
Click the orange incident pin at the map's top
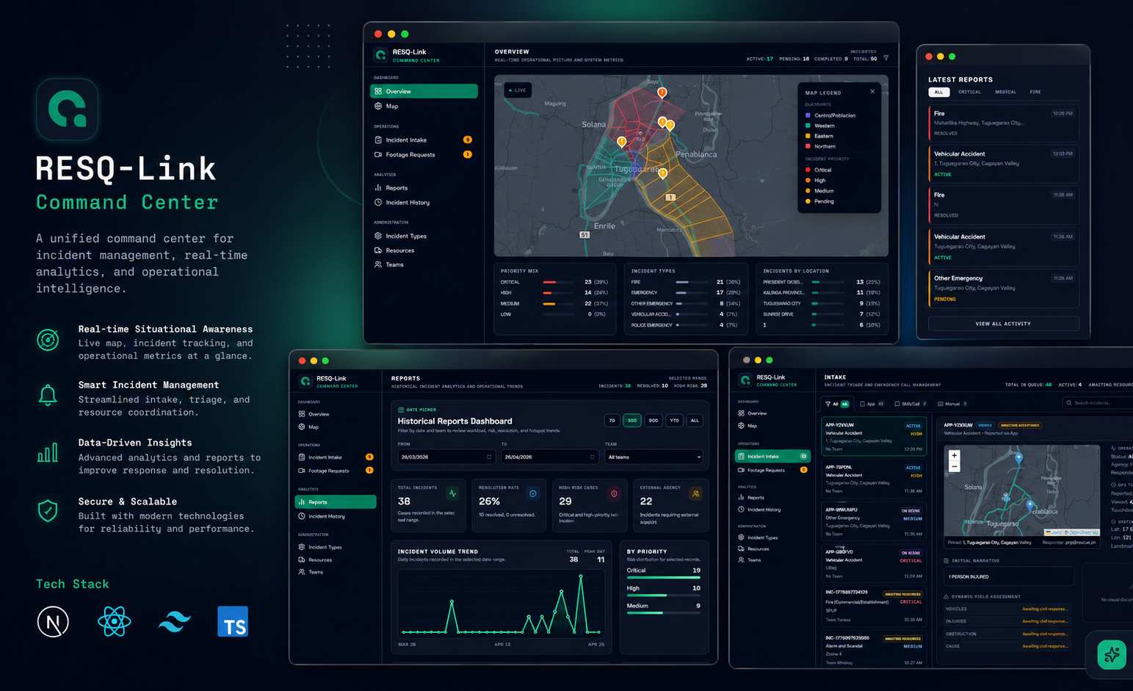tap(662, 93)
